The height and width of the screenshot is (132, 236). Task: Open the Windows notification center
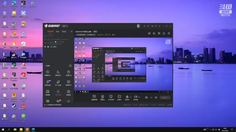[x=232, y=129]
